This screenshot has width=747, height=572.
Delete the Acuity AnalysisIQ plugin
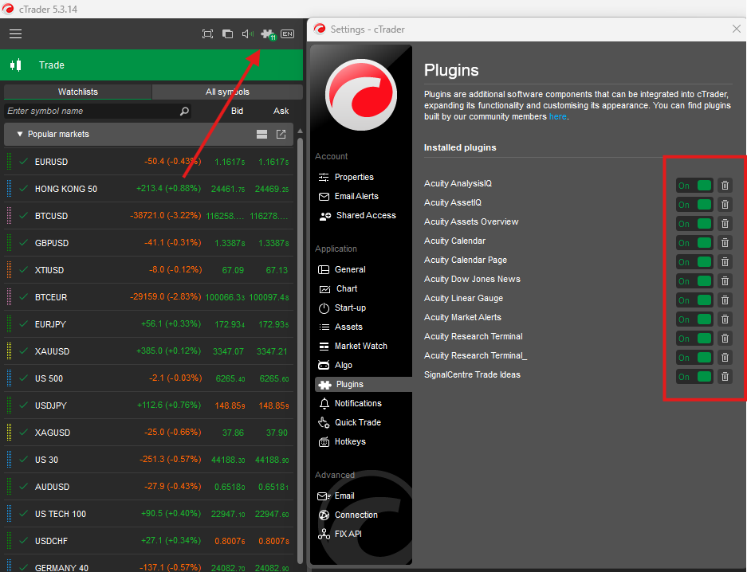pyautogui.click(x=725, y=185)
